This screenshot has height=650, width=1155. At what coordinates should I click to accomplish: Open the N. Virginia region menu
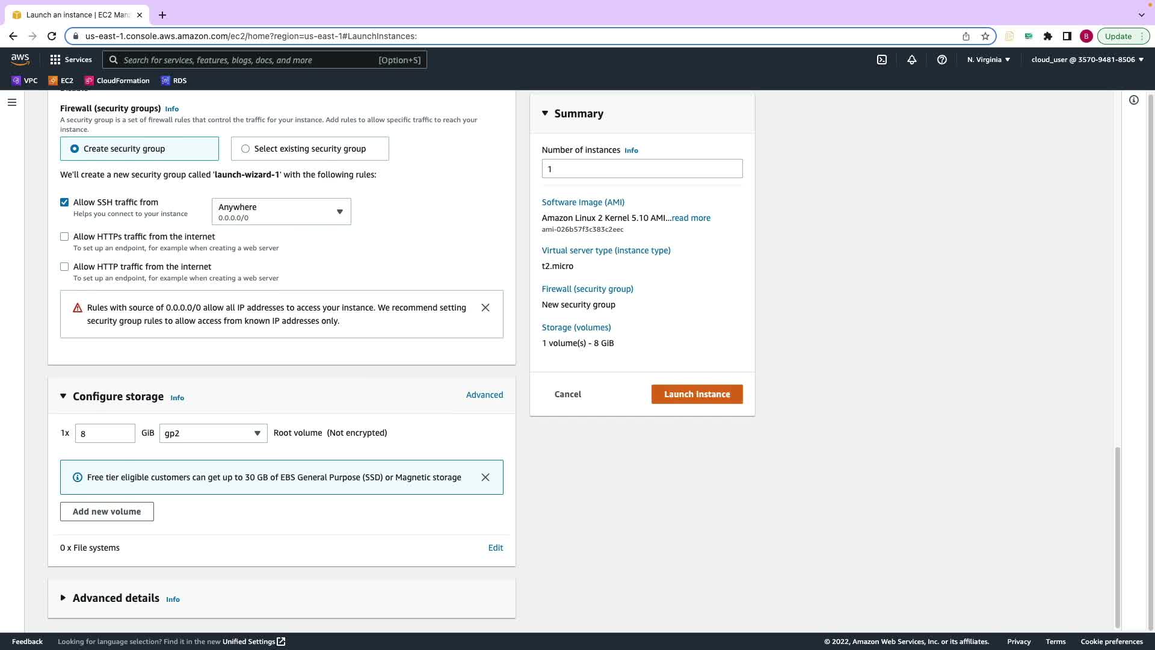point(988,60)
